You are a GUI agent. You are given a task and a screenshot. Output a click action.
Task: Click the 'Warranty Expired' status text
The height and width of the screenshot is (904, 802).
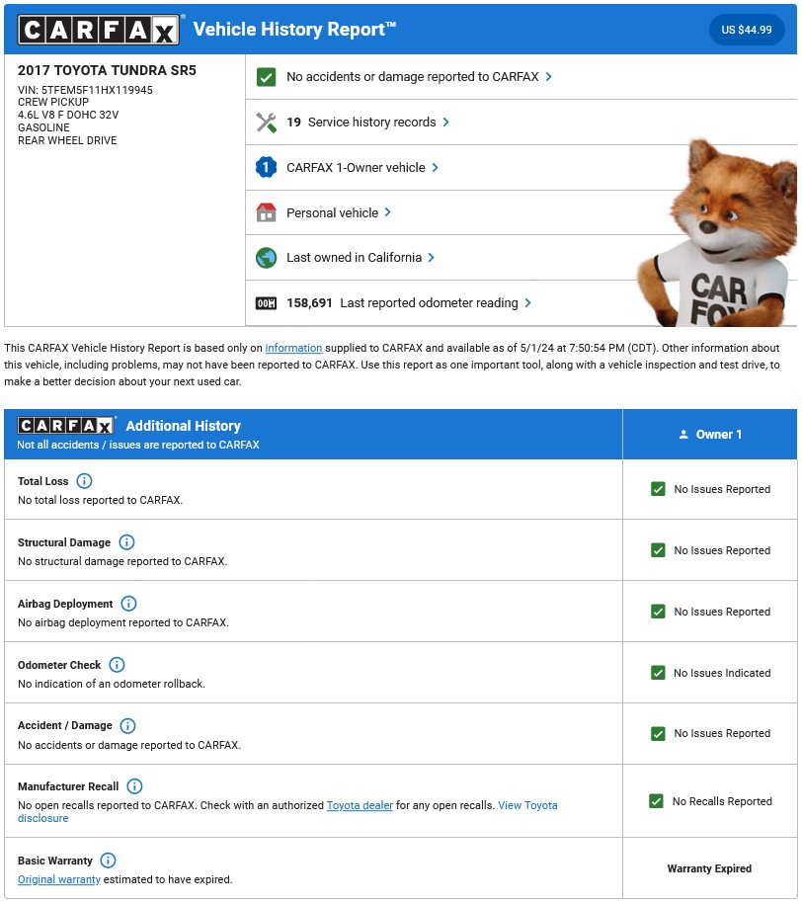point(709,868)
